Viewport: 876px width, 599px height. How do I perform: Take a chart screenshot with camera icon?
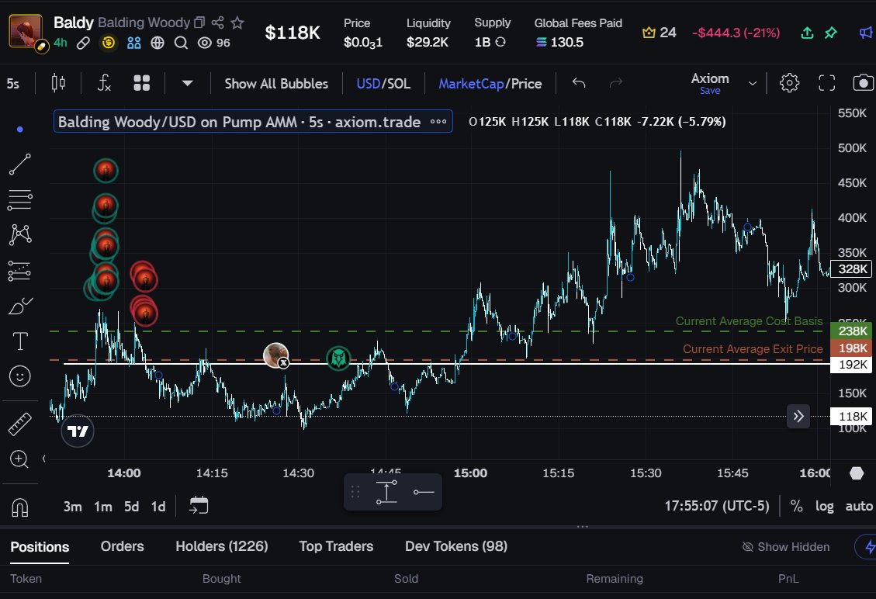[x=863, y=81]
